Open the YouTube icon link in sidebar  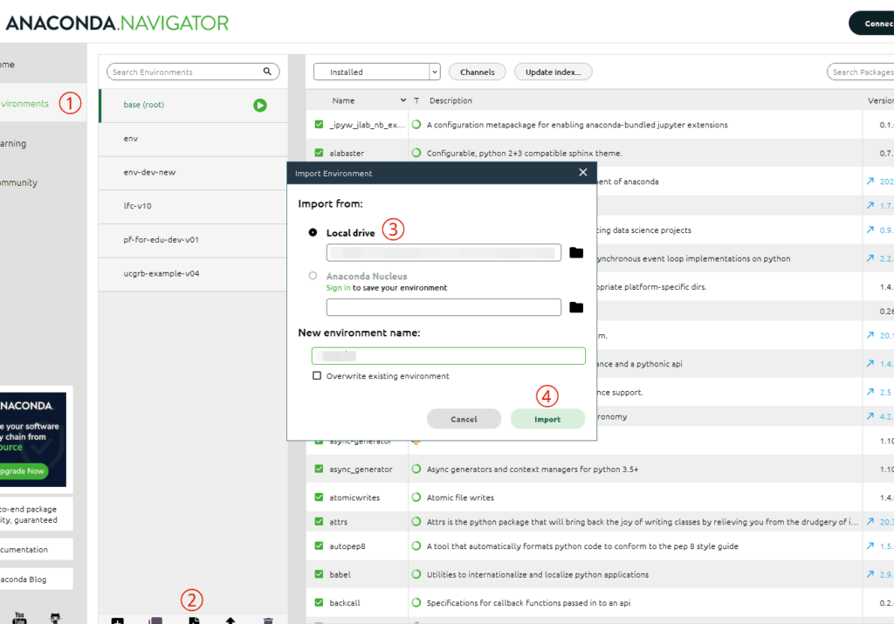click(x=19, y=618)
